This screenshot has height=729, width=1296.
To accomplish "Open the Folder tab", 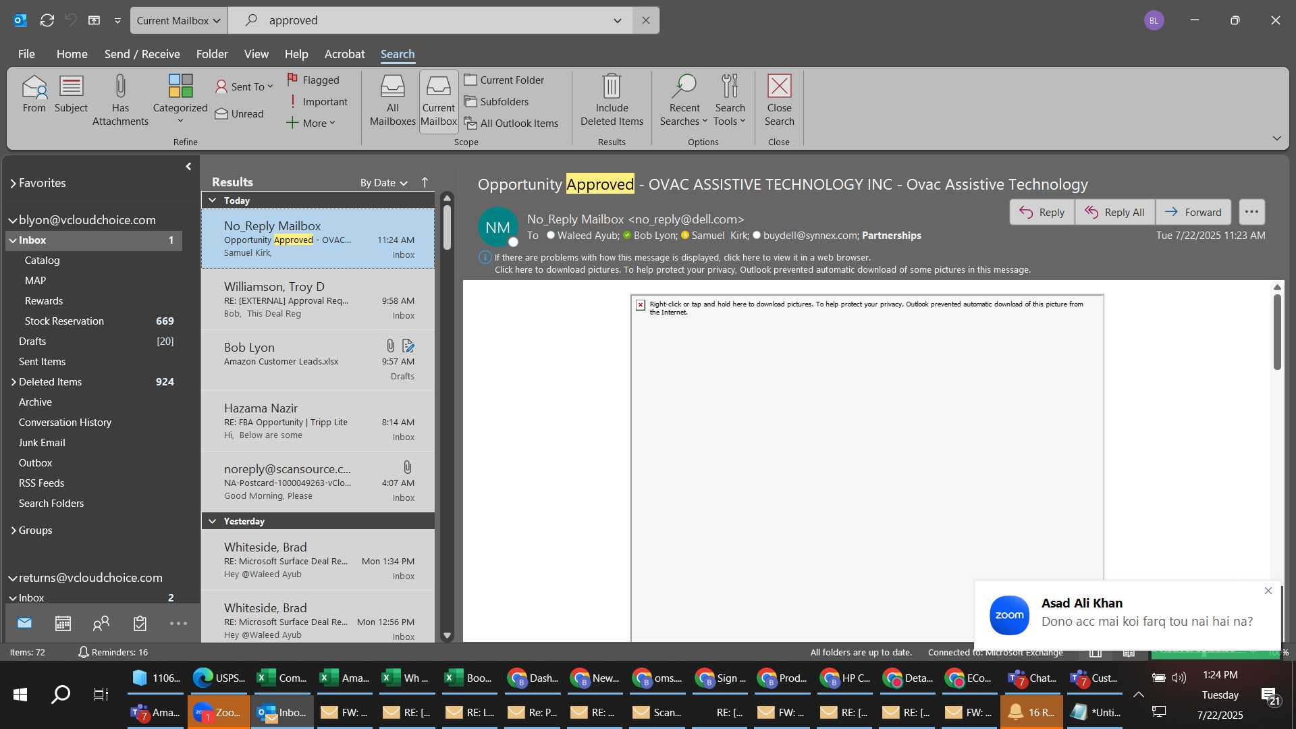I will pos(212,54).
